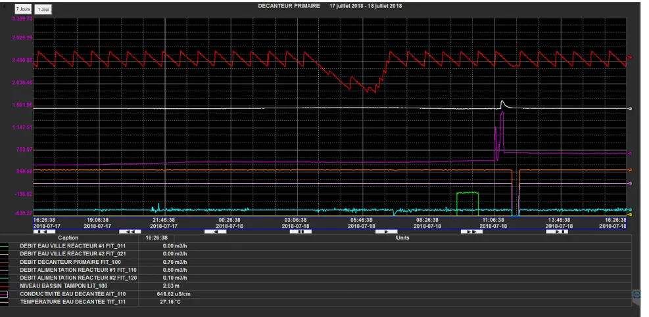This screenshot has width=649, height=317.
Task: Click the 2.03 m level value
Action: (170, 285)
